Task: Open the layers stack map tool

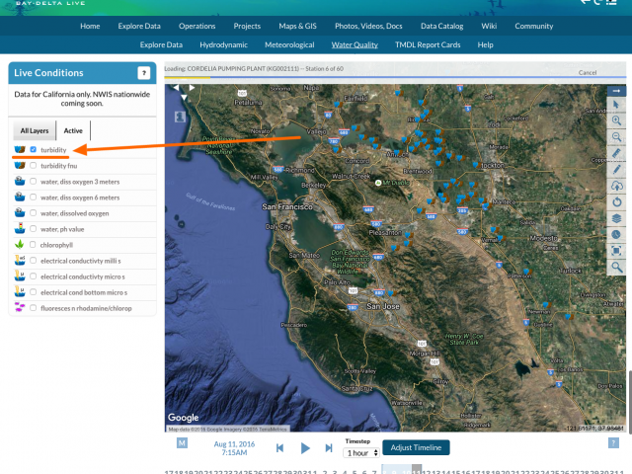Action: tap(616, 218)
